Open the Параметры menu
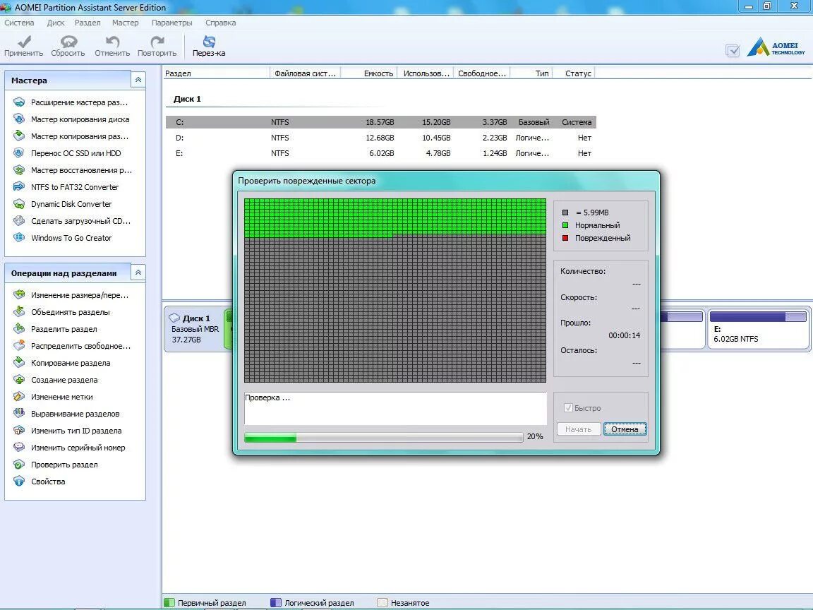This screenshot has width=813, height=610. tap(171, 23)
